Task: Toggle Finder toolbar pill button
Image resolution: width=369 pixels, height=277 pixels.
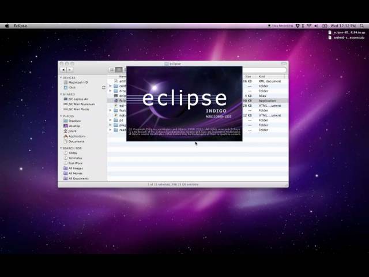Action: [284, 63]
